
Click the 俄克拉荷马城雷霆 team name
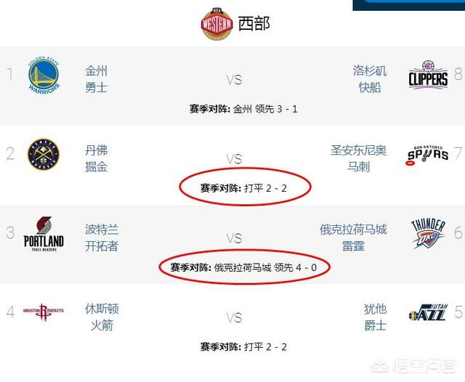pyautogui.click(x=353, y=238)
